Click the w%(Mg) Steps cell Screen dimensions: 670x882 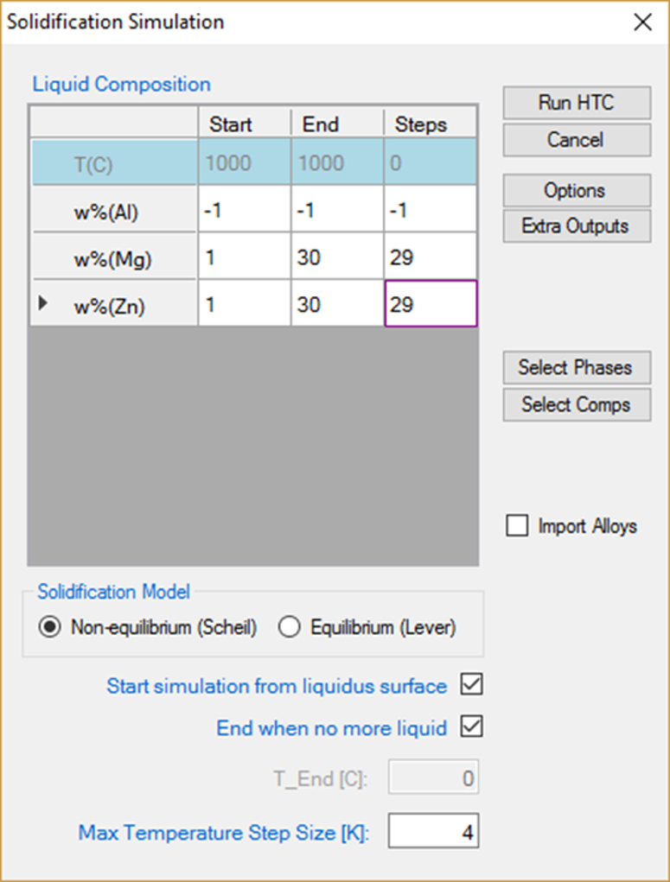coord(430,257)
